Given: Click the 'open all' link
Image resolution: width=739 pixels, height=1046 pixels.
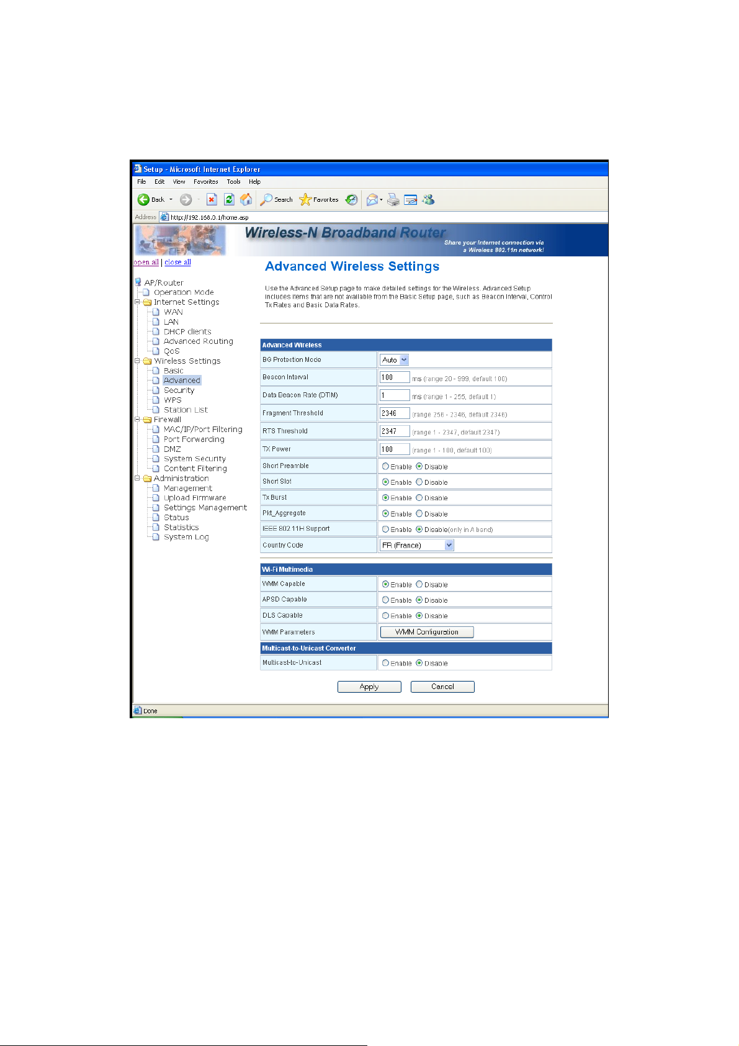Looking at the screenshot, I should coord(146,262).
